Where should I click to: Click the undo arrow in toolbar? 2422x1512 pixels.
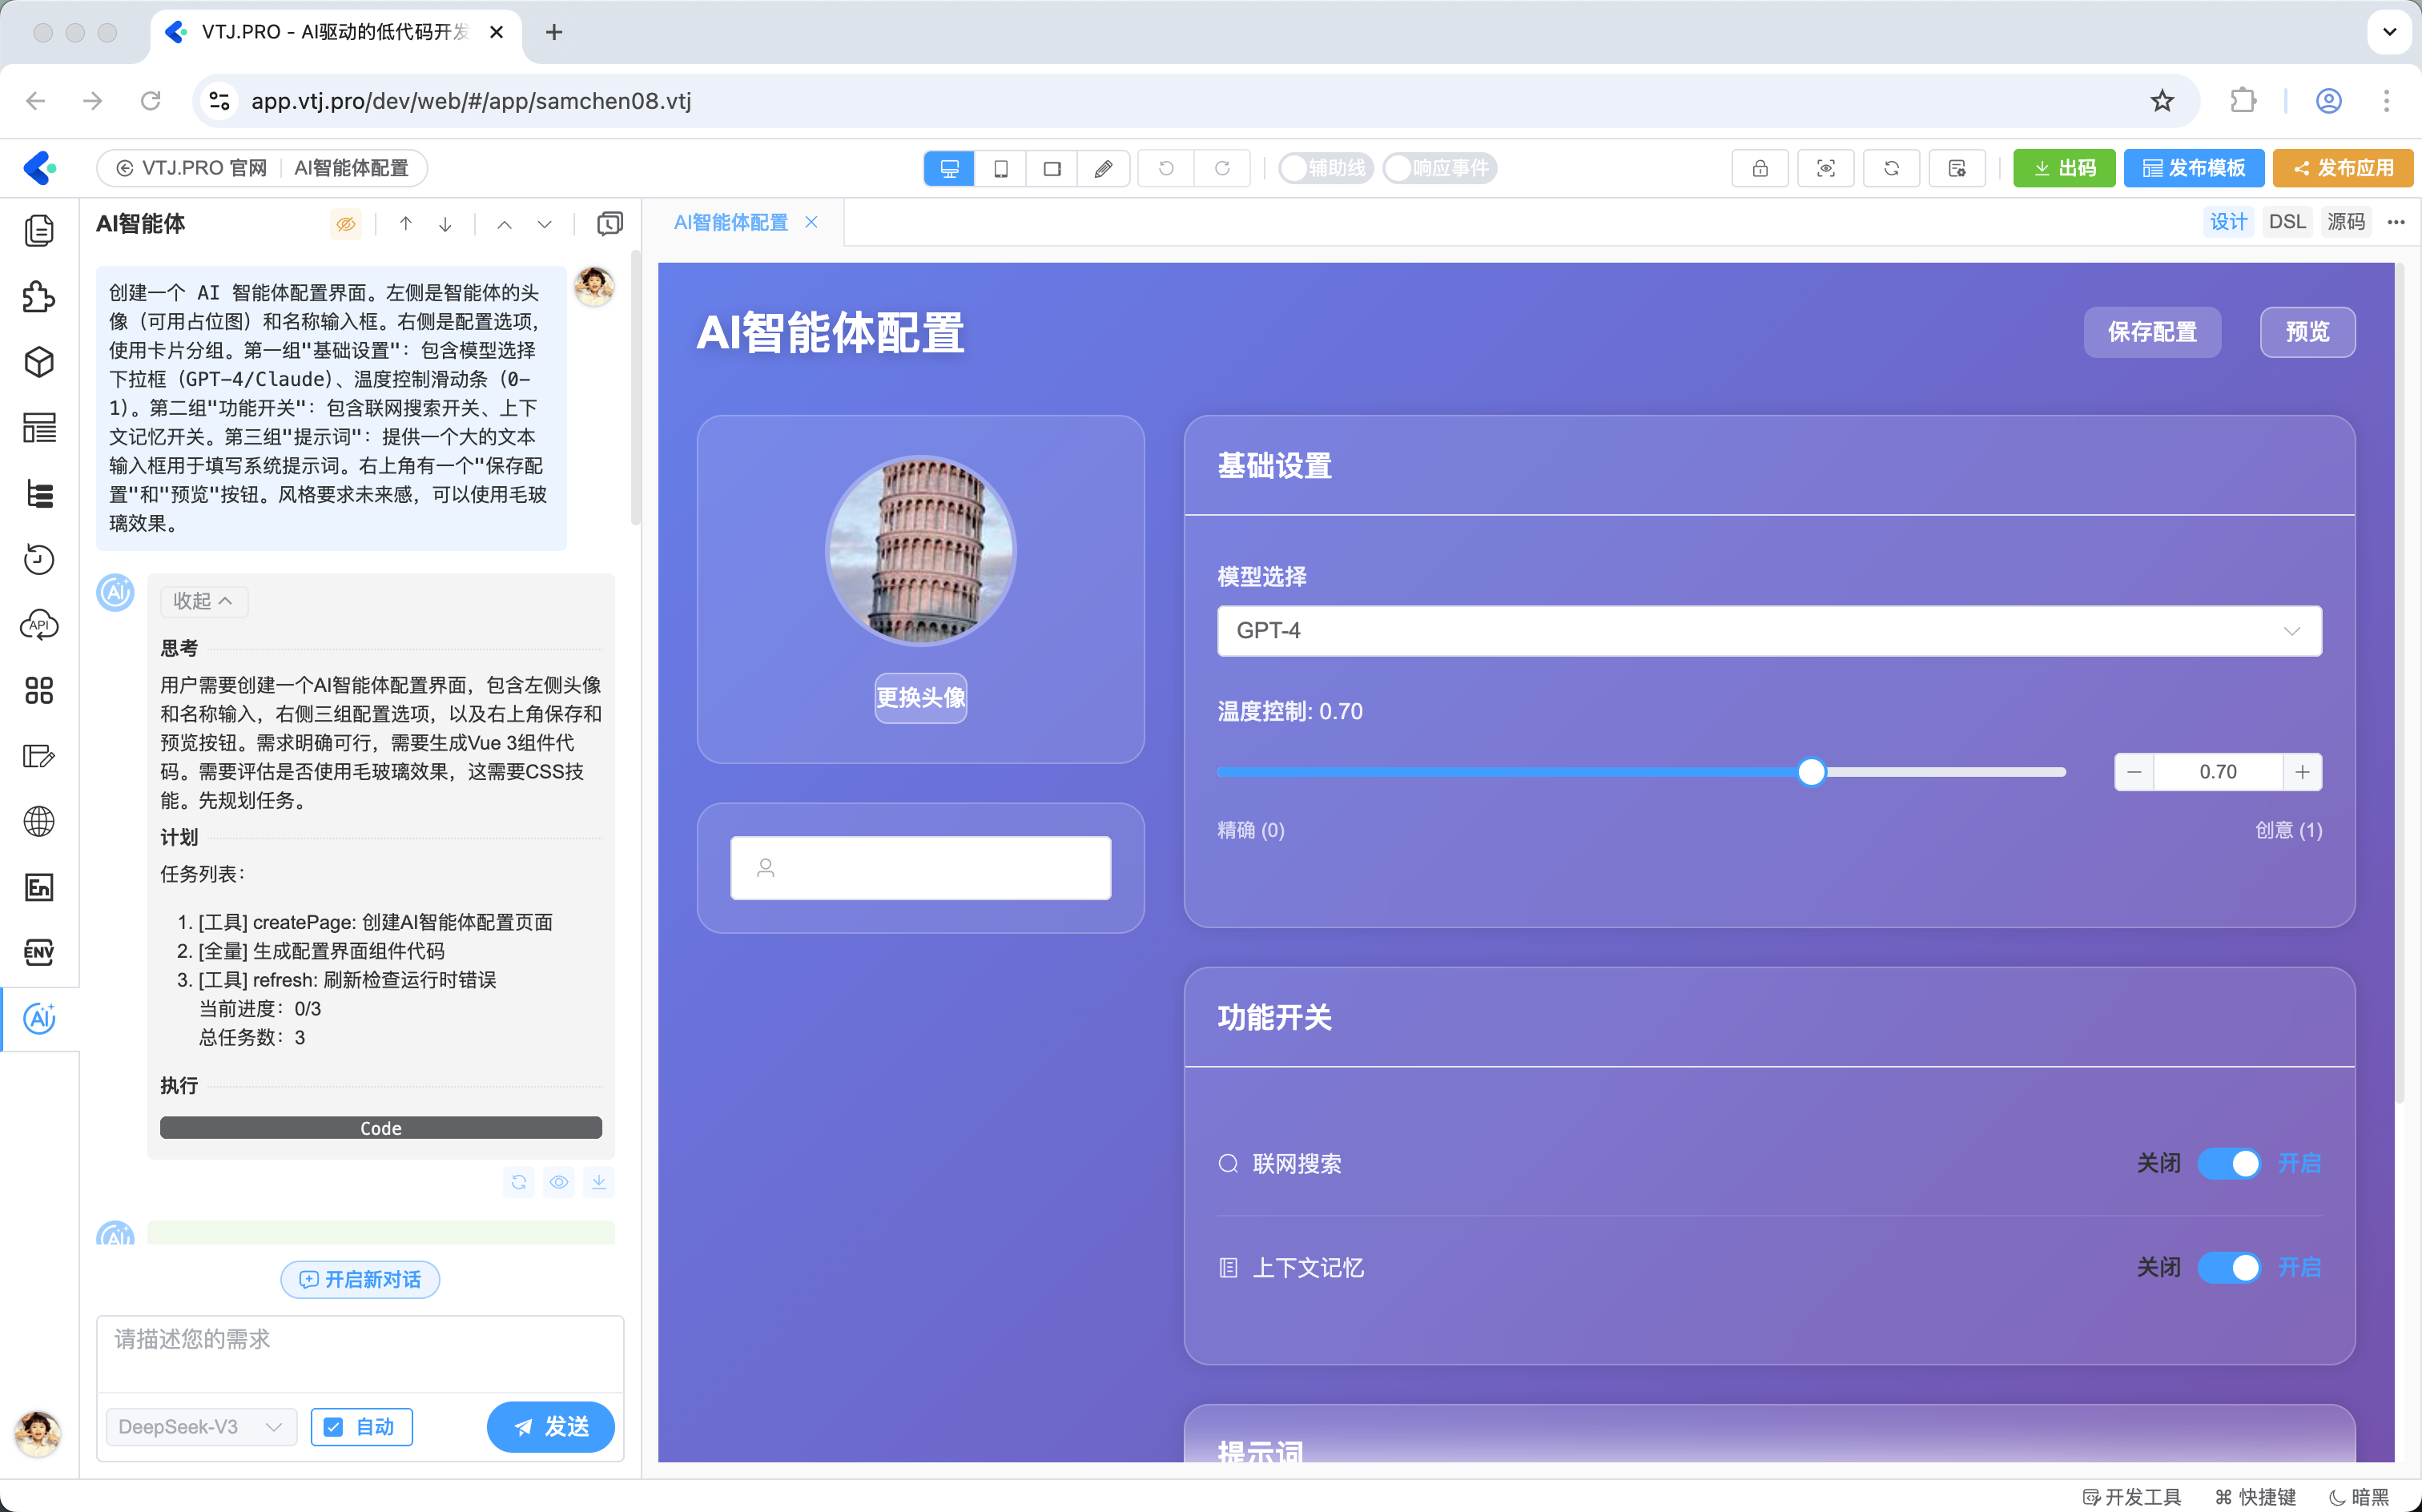point(1165,168)
